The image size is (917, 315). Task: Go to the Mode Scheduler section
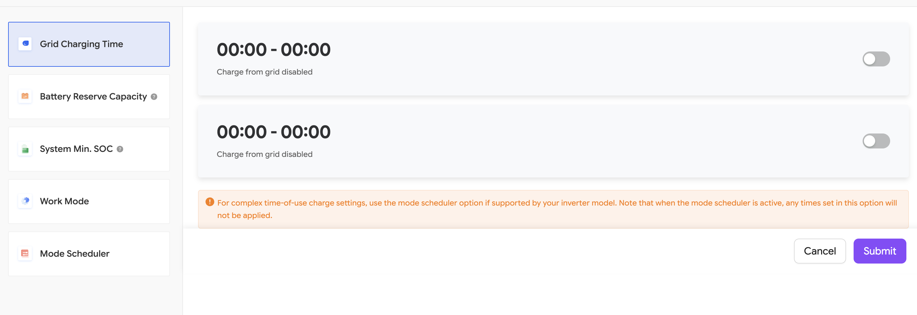click(x=89, y=254)
